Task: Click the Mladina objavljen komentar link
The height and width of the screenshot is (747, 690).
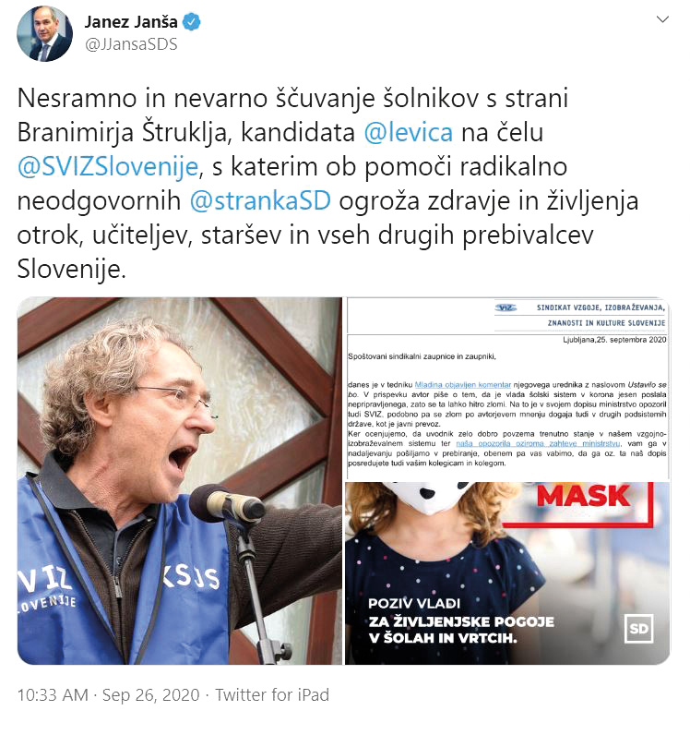Action: 462,384
